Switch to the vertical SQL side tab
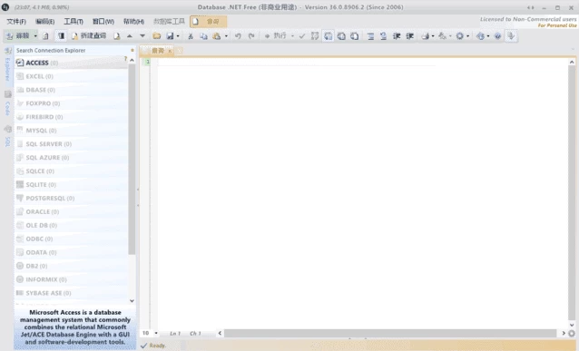The width and height of the screenshot is (579, 351). pyautogui.click(x=7, y=137)
